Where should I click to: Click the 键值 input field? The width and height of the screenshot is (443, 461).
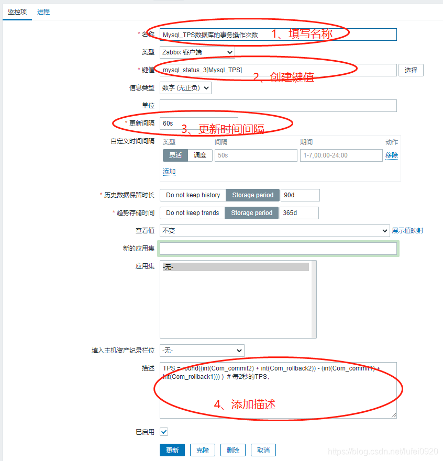[x=278, y=70]
